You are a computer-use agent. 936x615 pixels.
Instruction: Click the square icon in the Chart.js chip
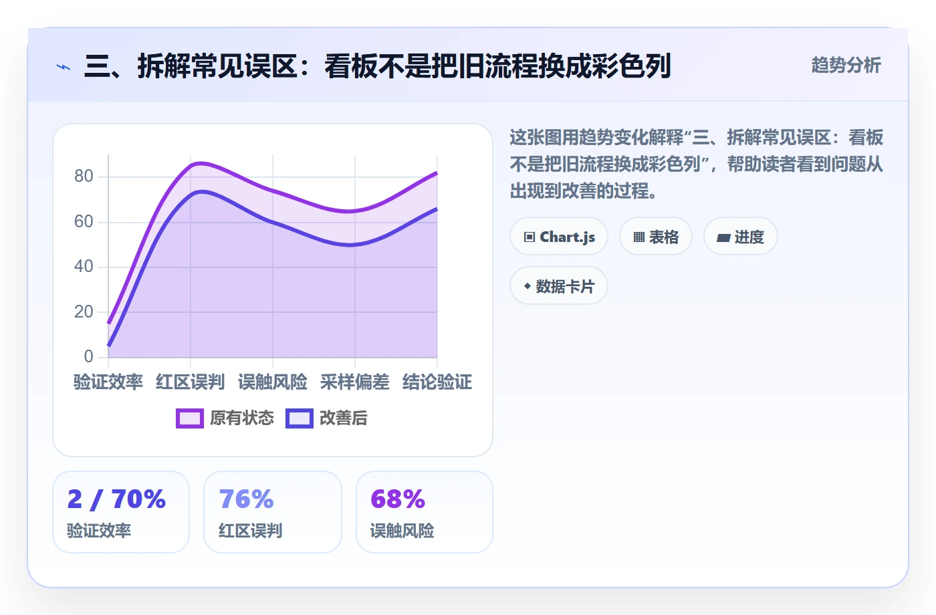(530, 237)
